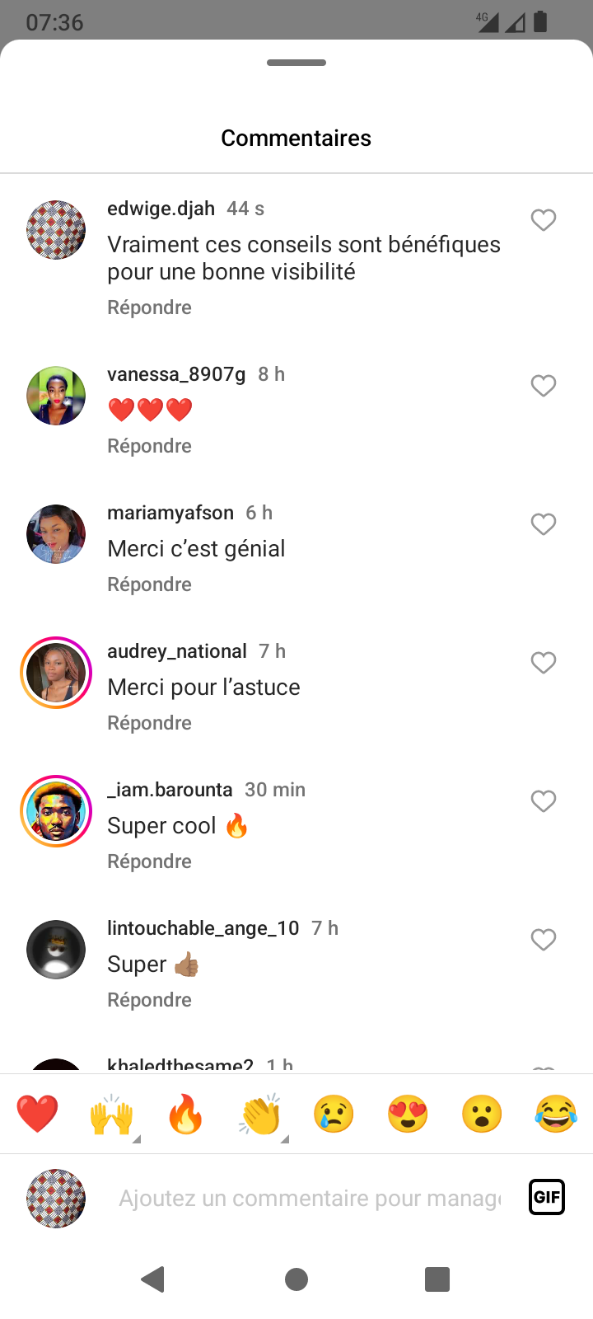The height and width of the screenshot is (1319, 593).
Task: Insert the fire emoji reaction
Action: pos(185,1115)
